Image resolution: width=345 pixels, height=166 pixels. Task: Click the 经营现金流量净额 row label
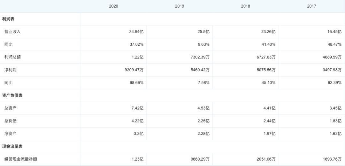point(21,159)
